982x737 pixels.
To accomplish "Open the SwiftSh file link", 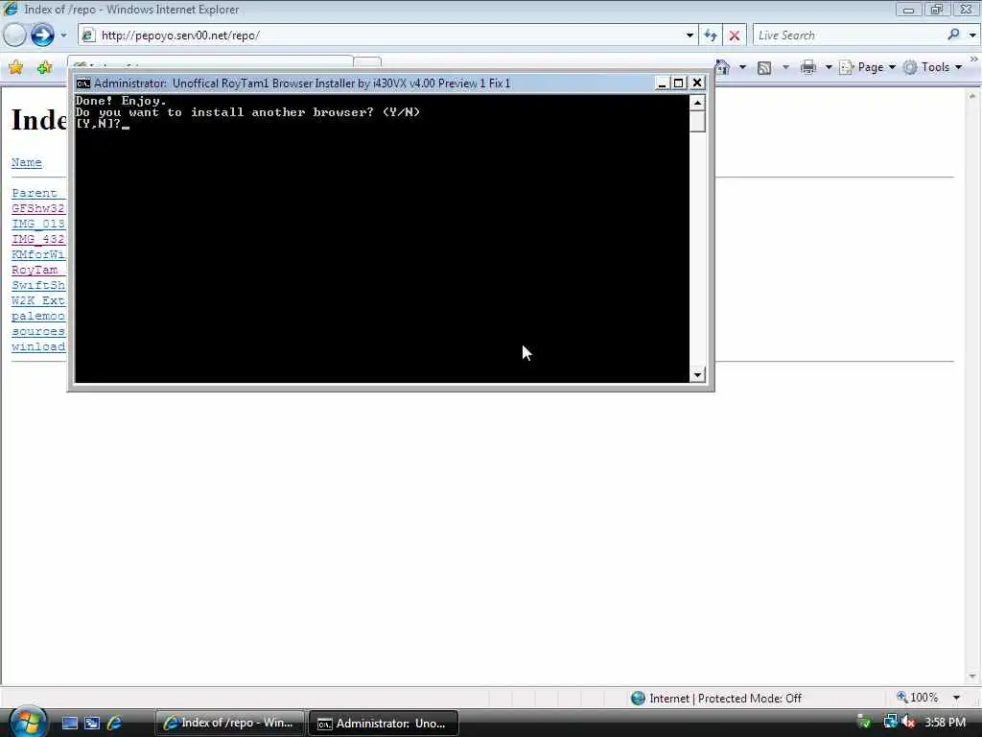I will click(x=38, y=285).
